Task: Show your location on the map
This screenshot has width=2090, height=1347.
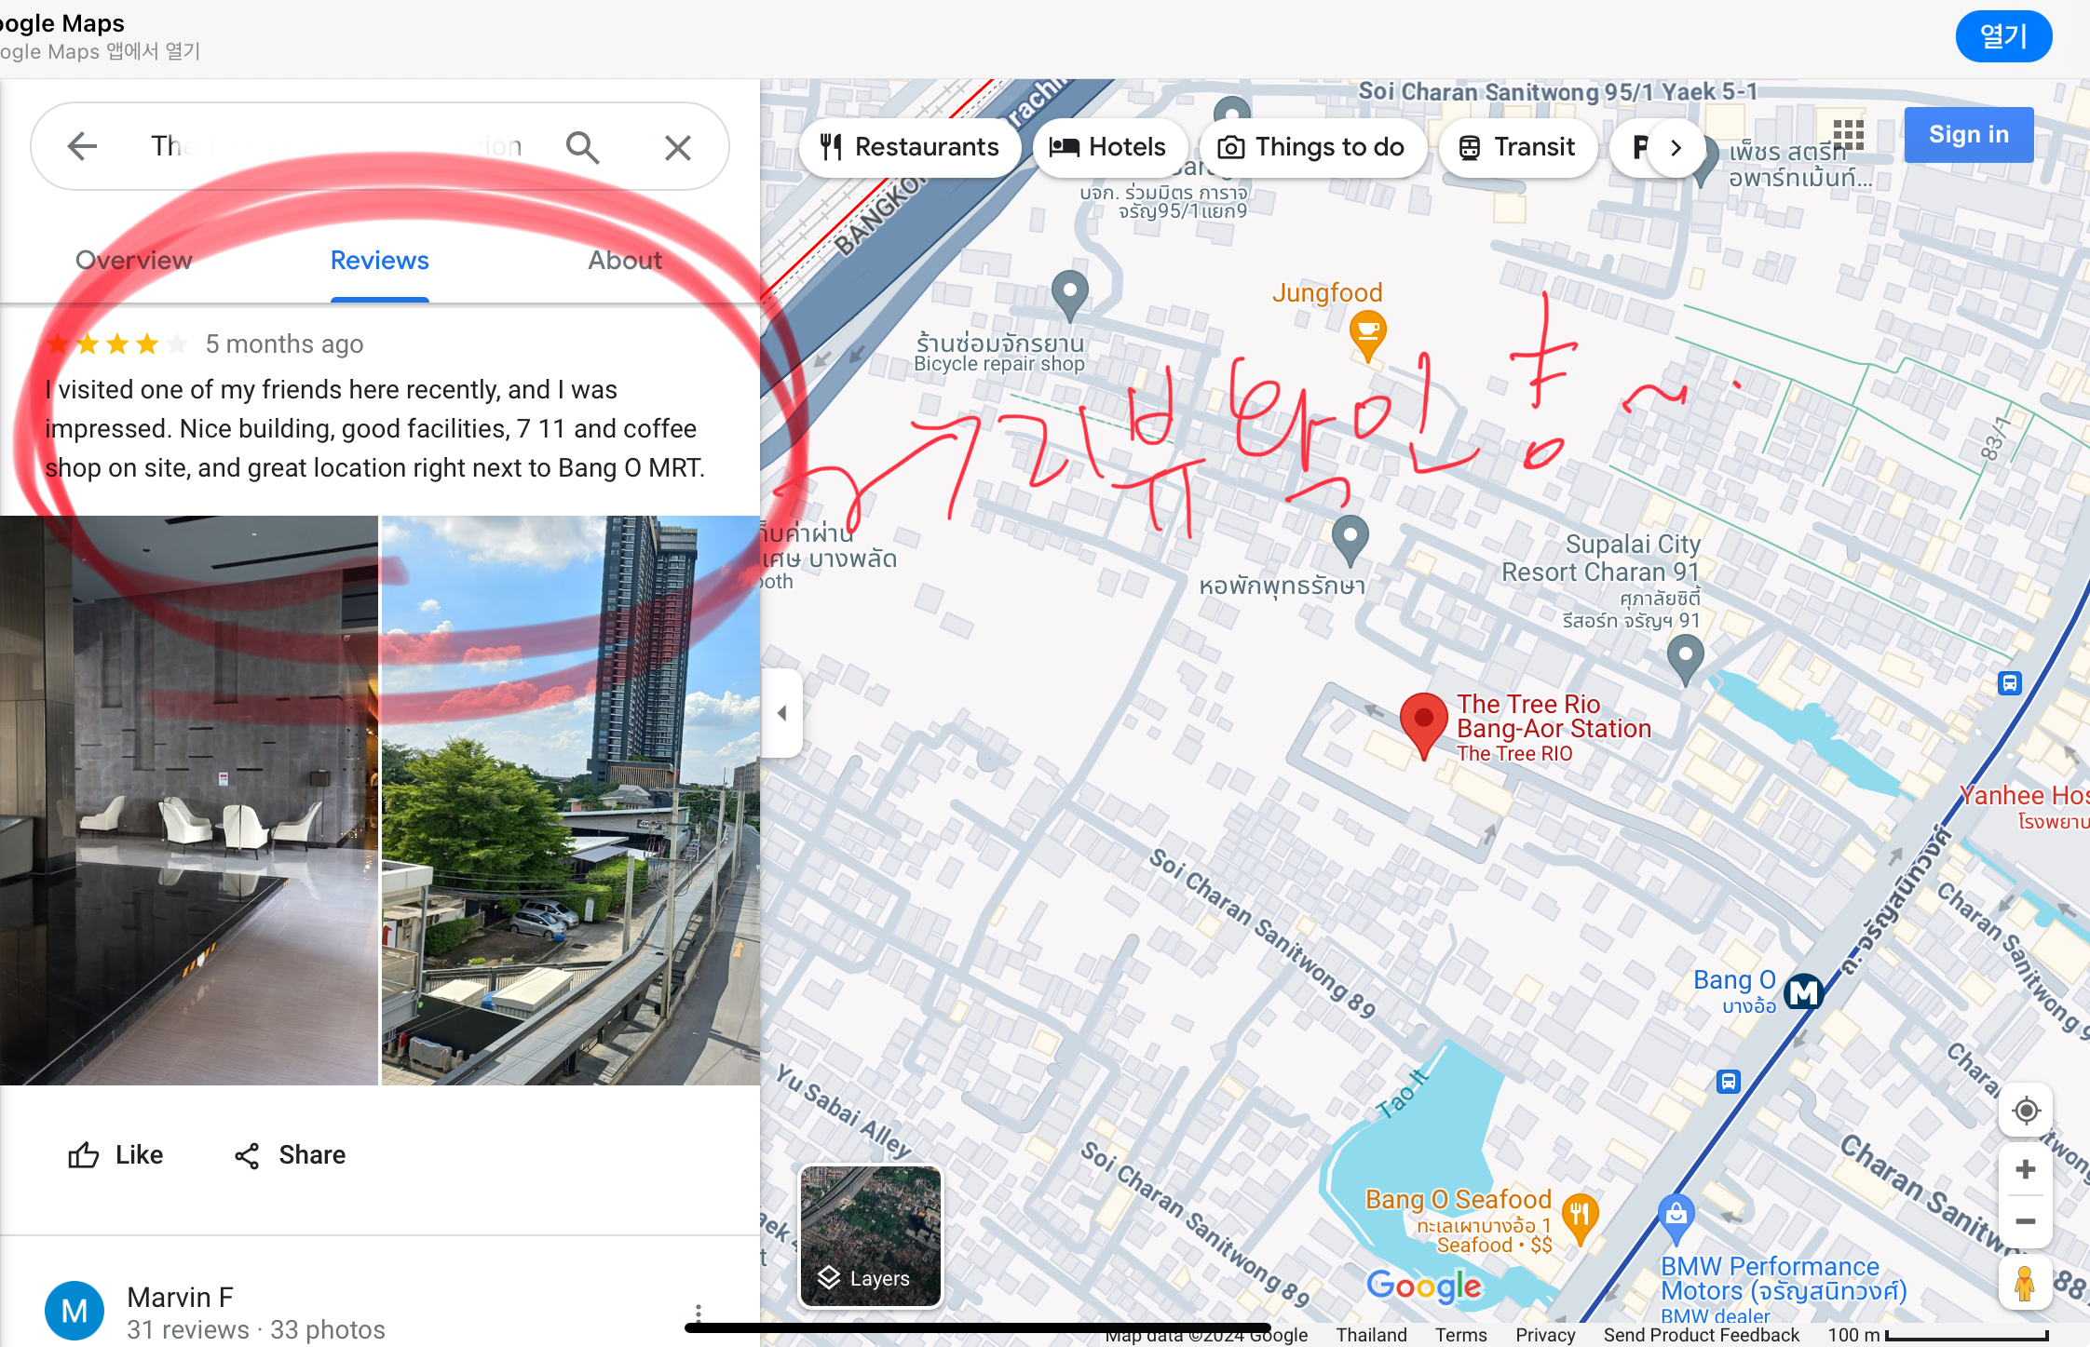Action: pyautogui.click(x=2026, y=1111)
